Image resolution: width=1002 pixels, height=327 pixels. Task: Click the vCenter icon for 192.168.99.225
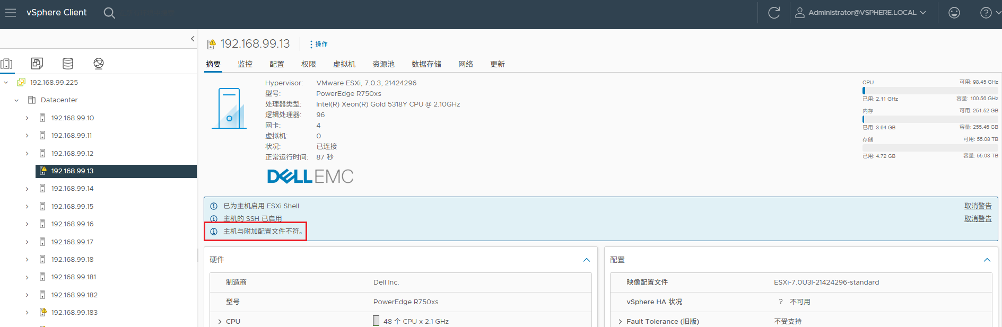pyautogui.click(x=21, y=83)
